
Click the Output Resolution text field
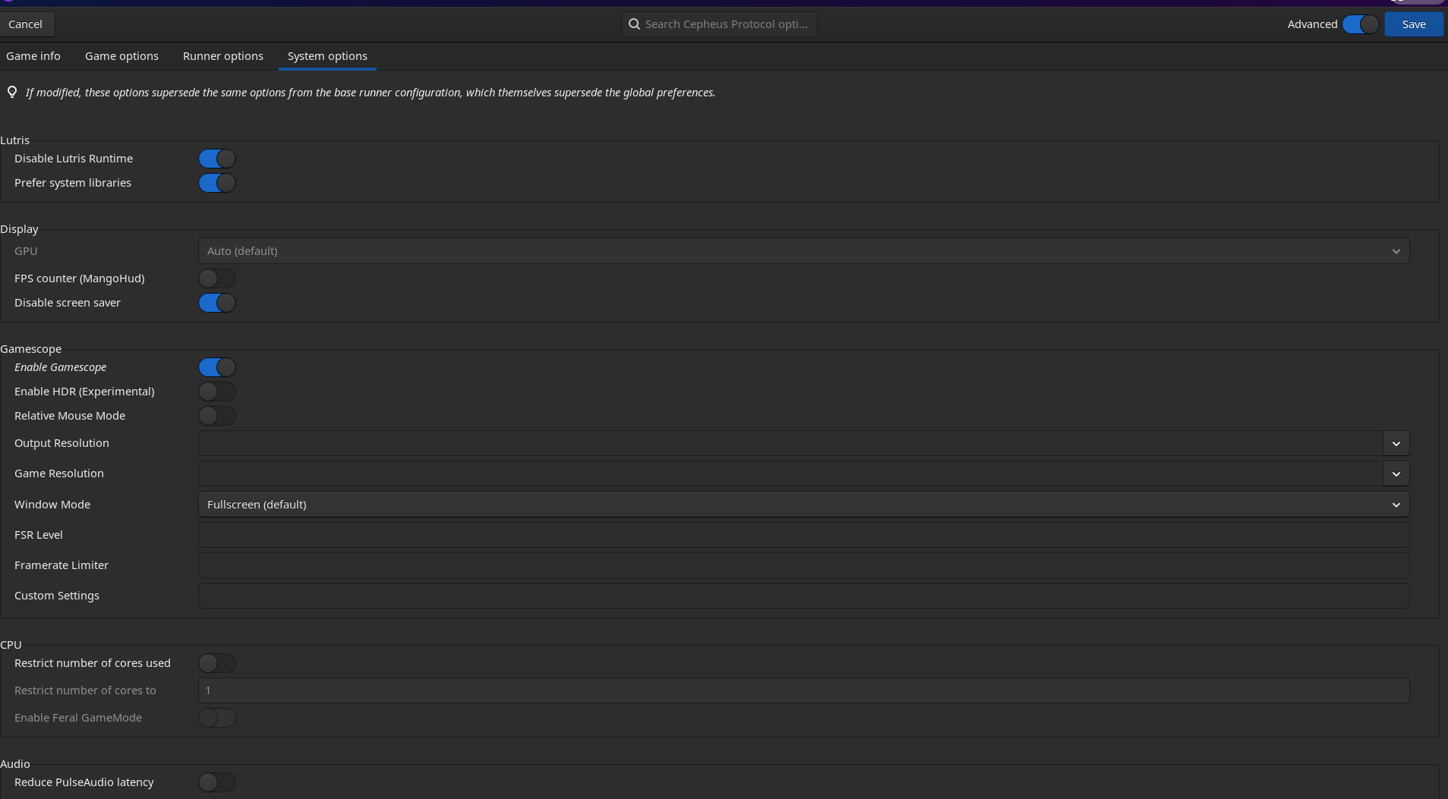(x=790, y=443)
